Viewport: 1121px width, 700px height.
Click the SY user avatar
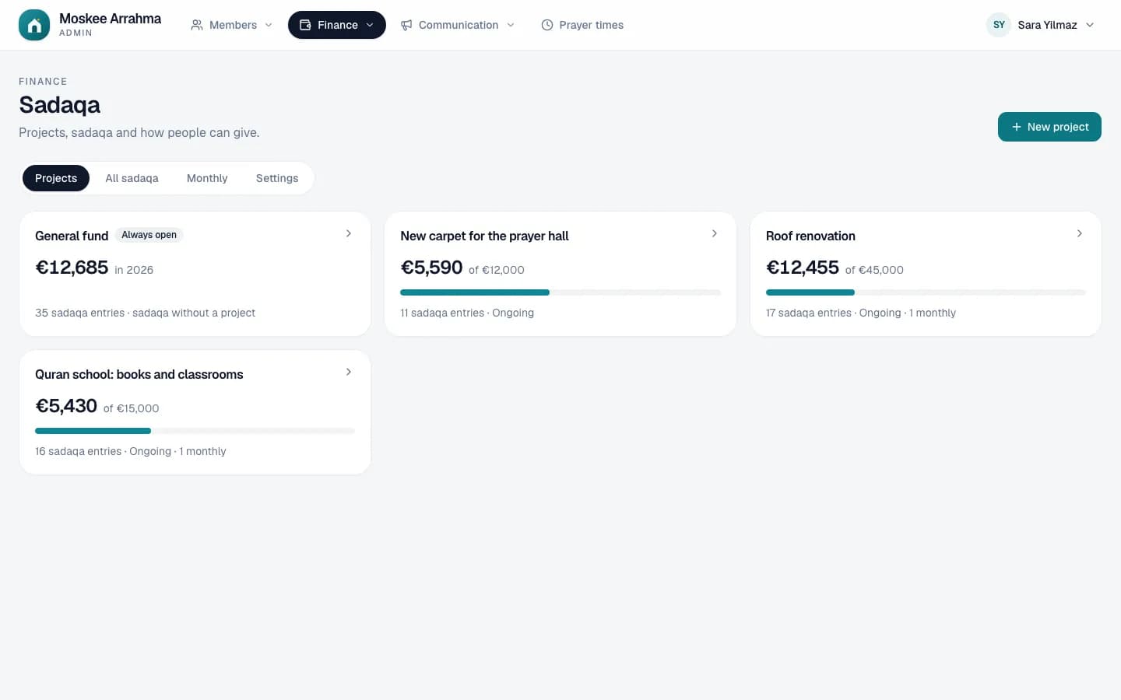(x=999, y=25)
